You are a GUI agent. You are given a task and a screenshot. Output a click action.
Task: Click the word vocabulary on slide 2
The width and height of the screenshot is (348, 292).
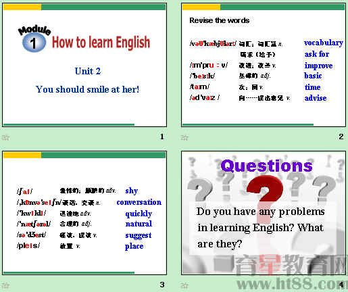click(324, 43)
